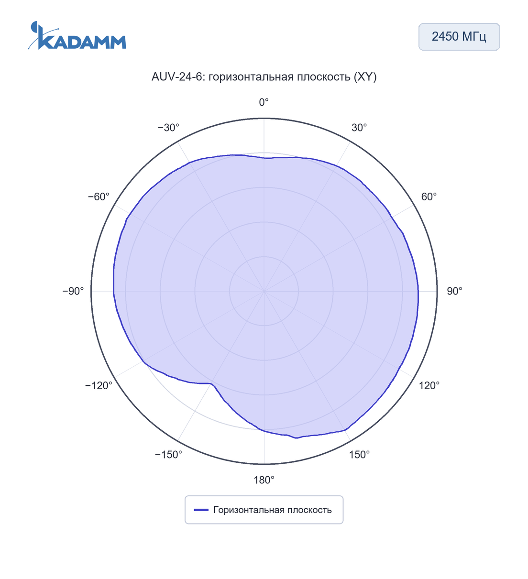
Task: Click the 2450 МГц frequency badge
Action: pos(459,37)
